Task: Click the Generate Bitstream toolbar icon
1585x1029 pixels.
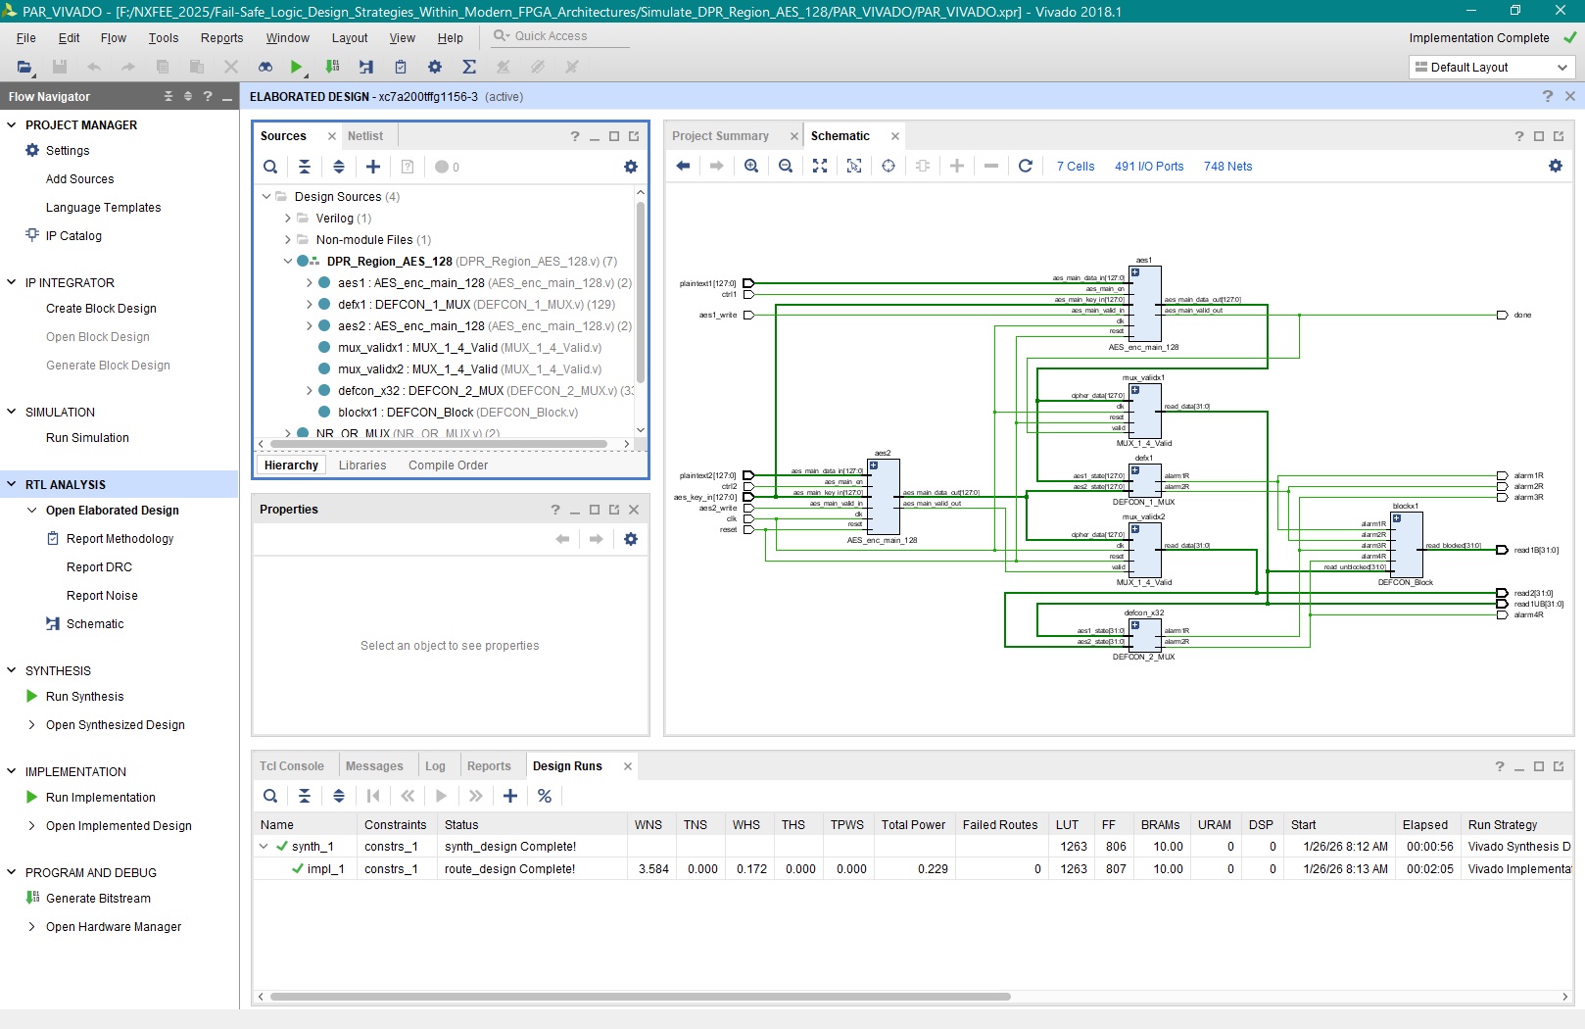Action: pyautogui.click(x=332, y=67)
